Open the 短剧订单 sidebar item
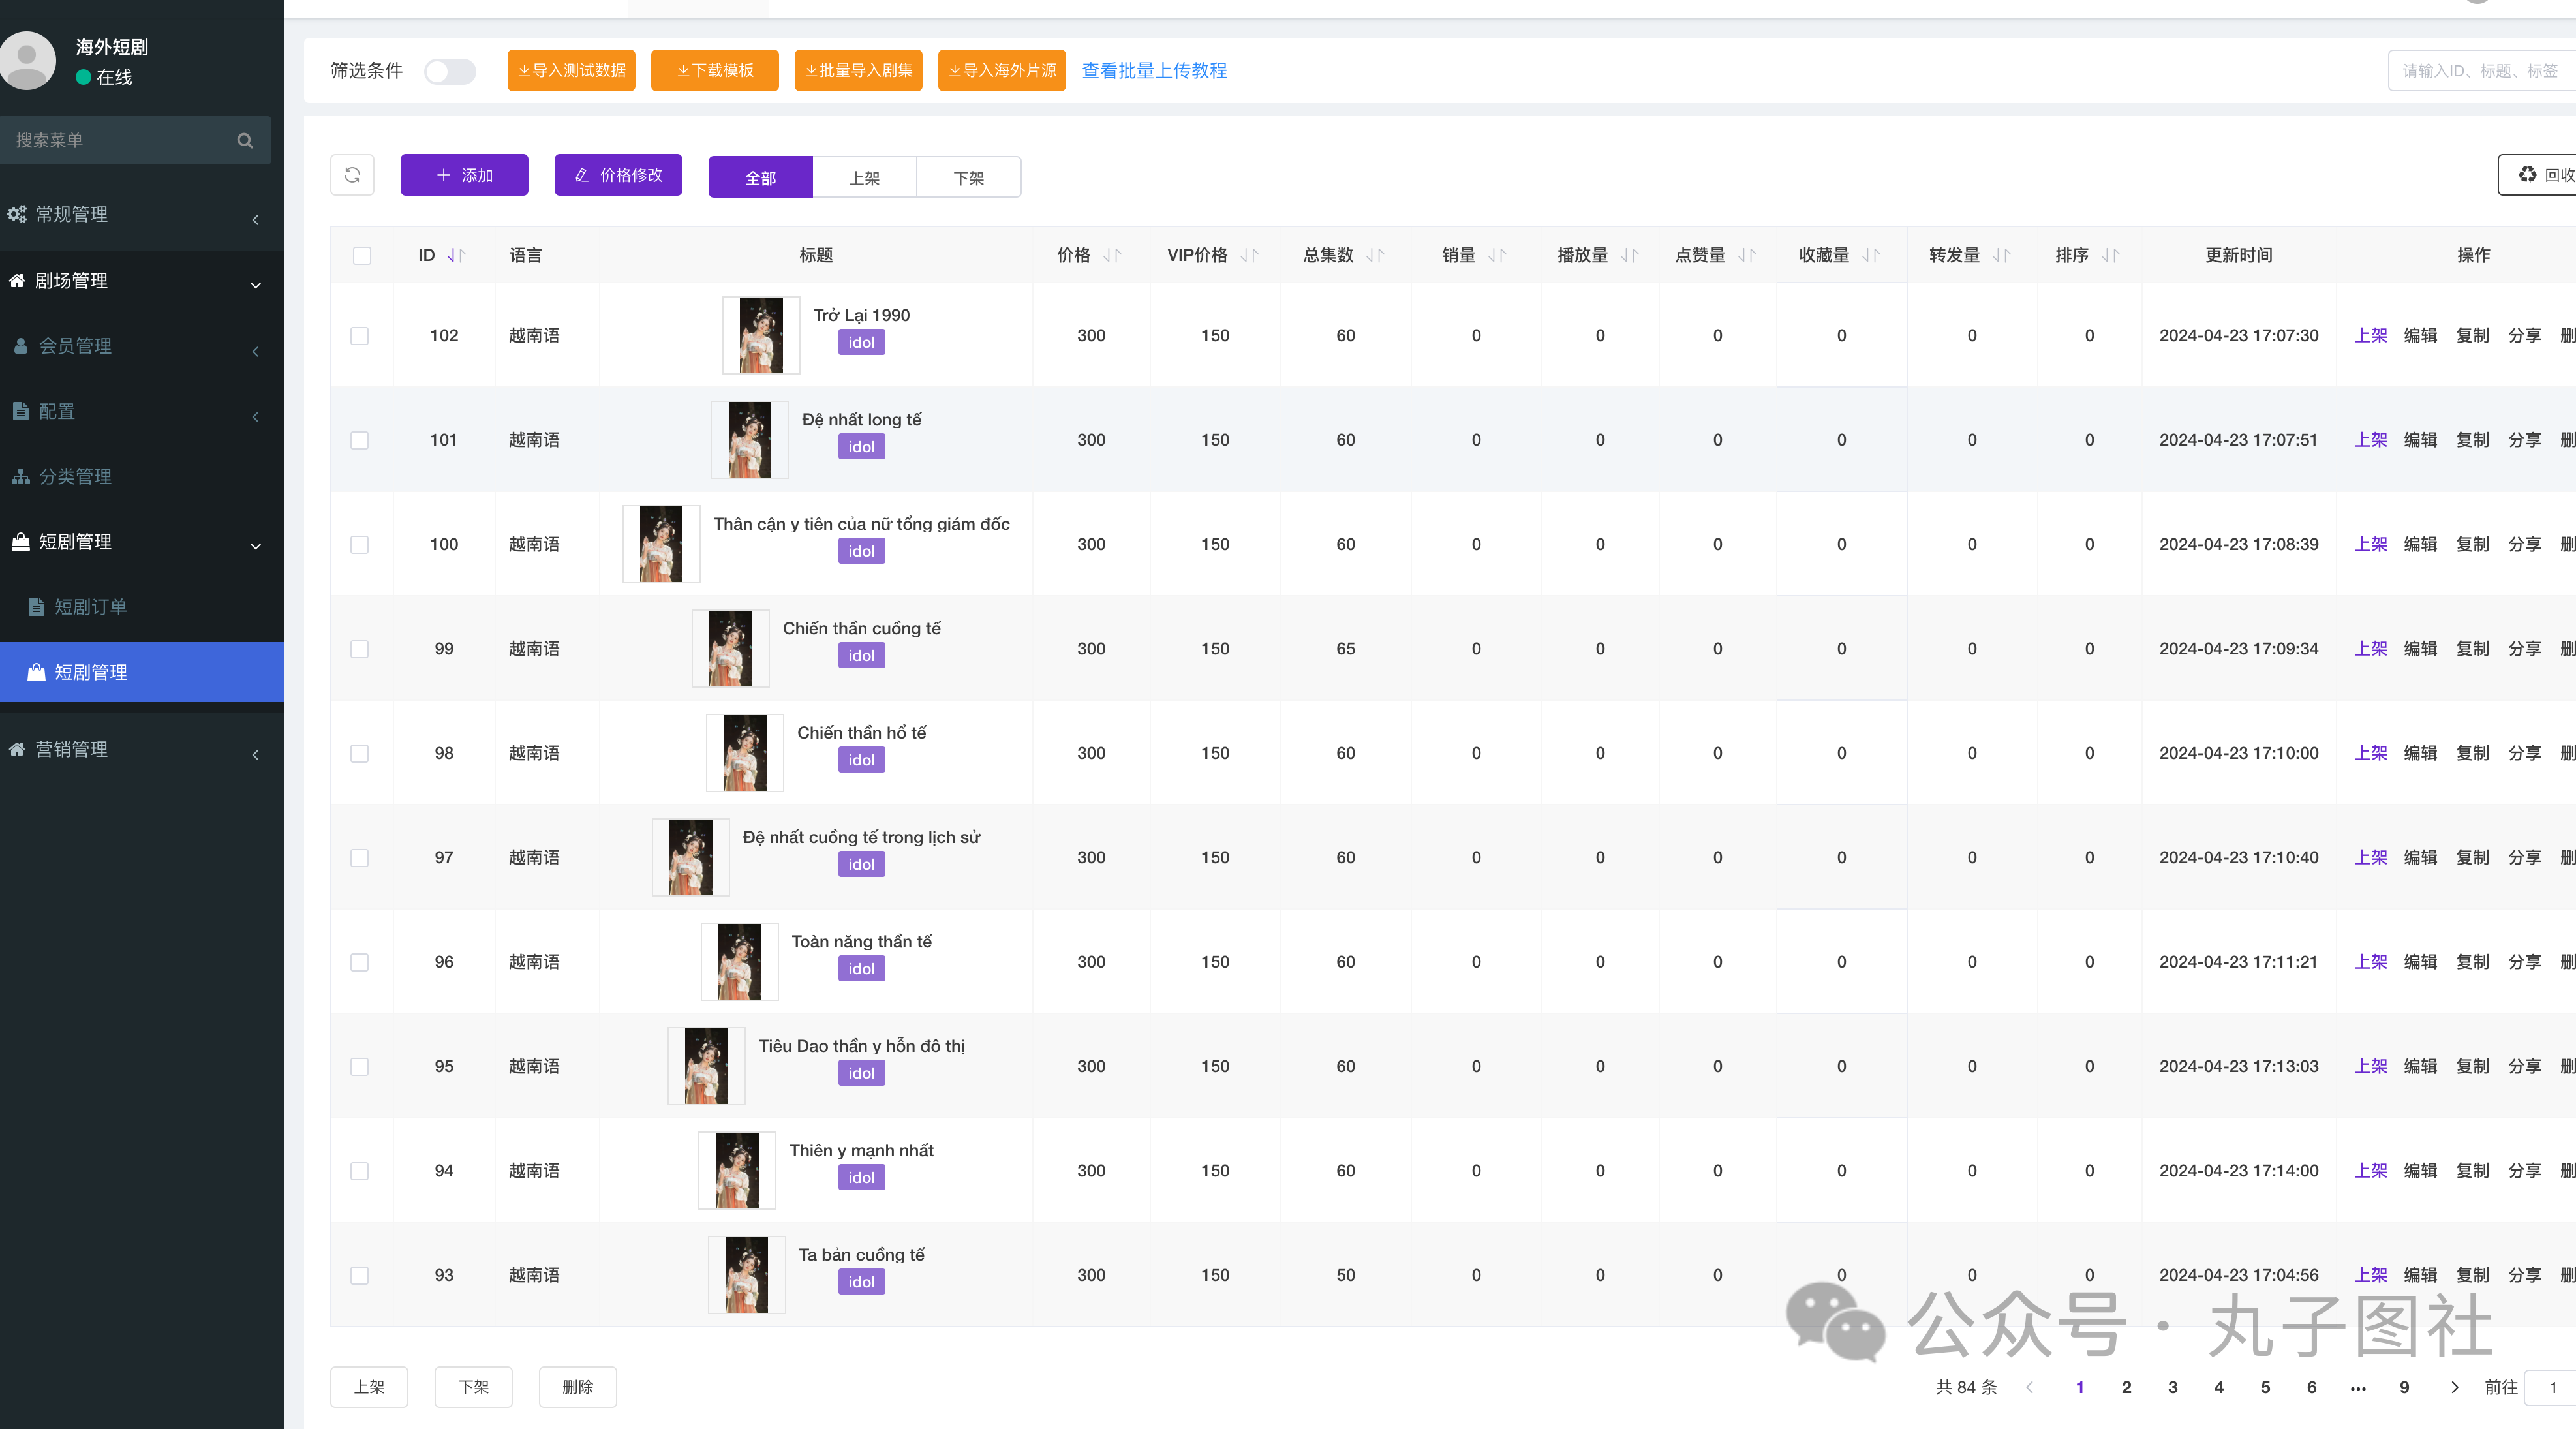 coord(142,607)
